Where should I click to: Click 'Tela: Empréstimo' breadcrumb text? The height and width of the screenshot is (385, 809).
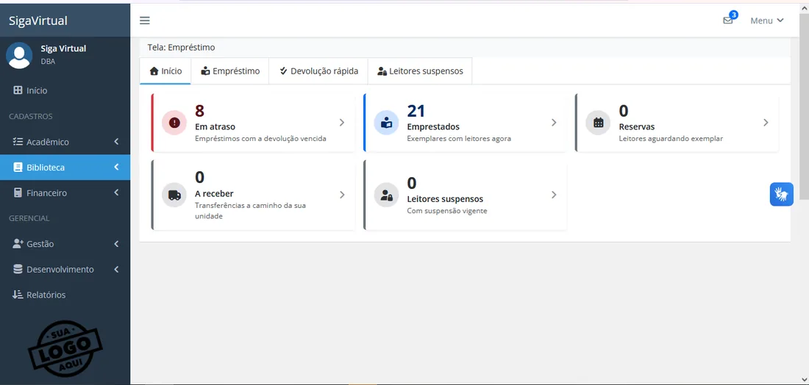[x=181, y=48]
